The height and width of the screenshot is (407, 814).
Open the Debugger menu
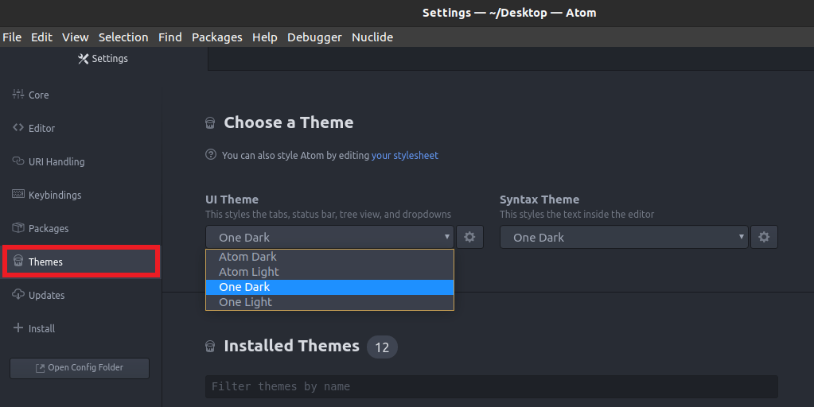click(x=314, y=37)
